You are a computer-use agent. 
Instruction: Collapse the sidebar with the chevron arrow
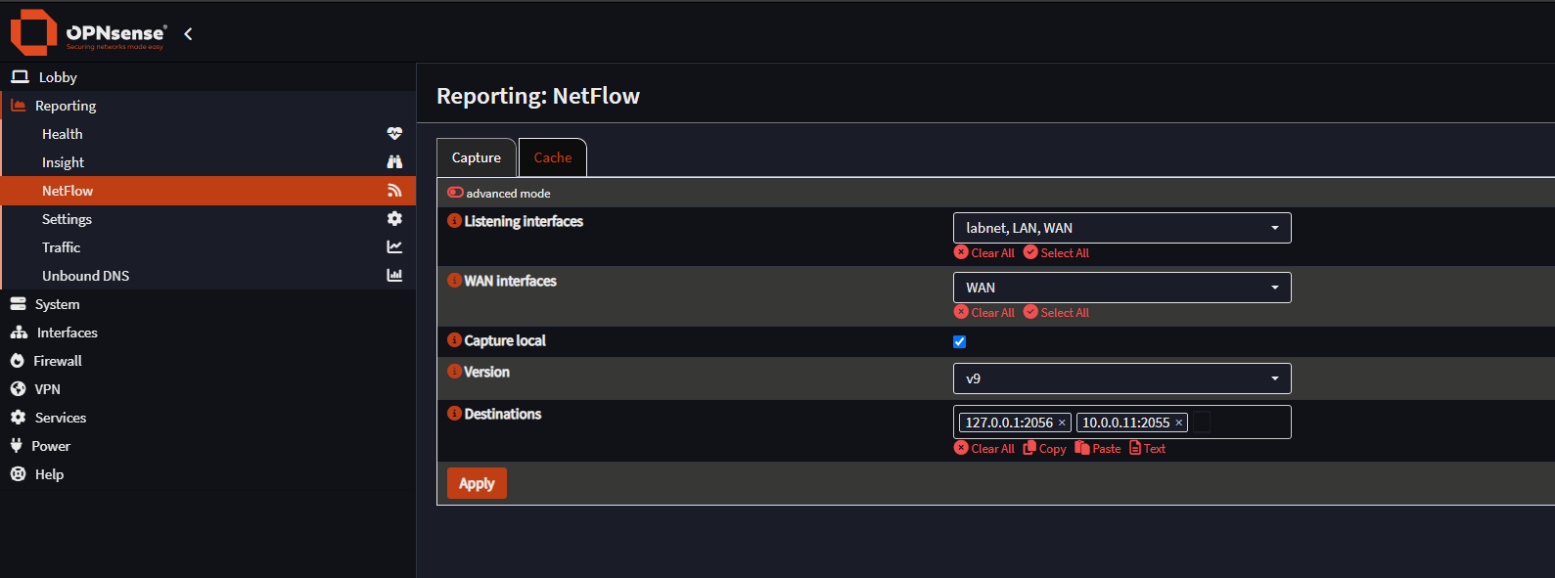[187, 31]
